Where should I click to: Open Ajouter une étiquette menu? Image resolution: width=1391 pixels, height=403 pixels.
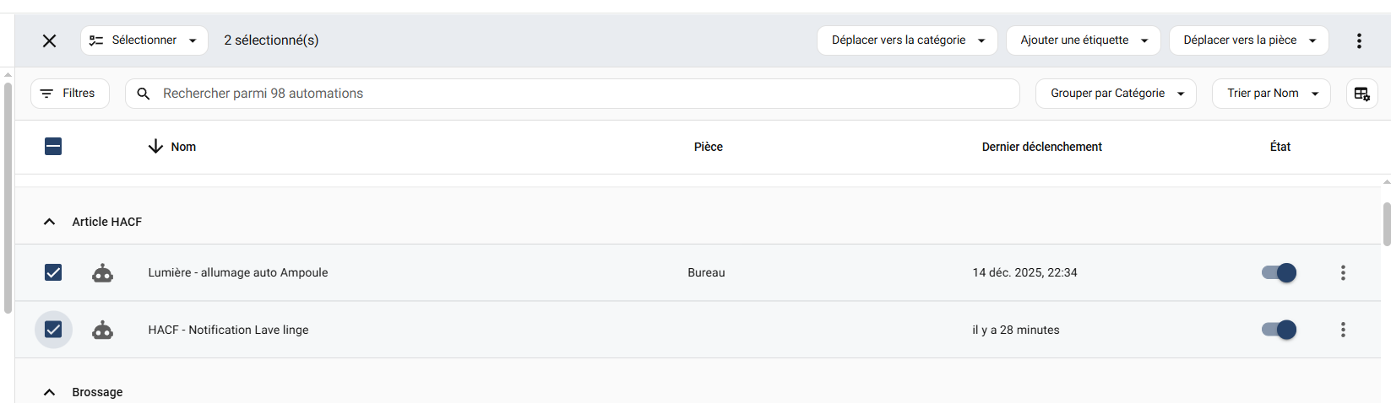click(x=1083, y=40)
